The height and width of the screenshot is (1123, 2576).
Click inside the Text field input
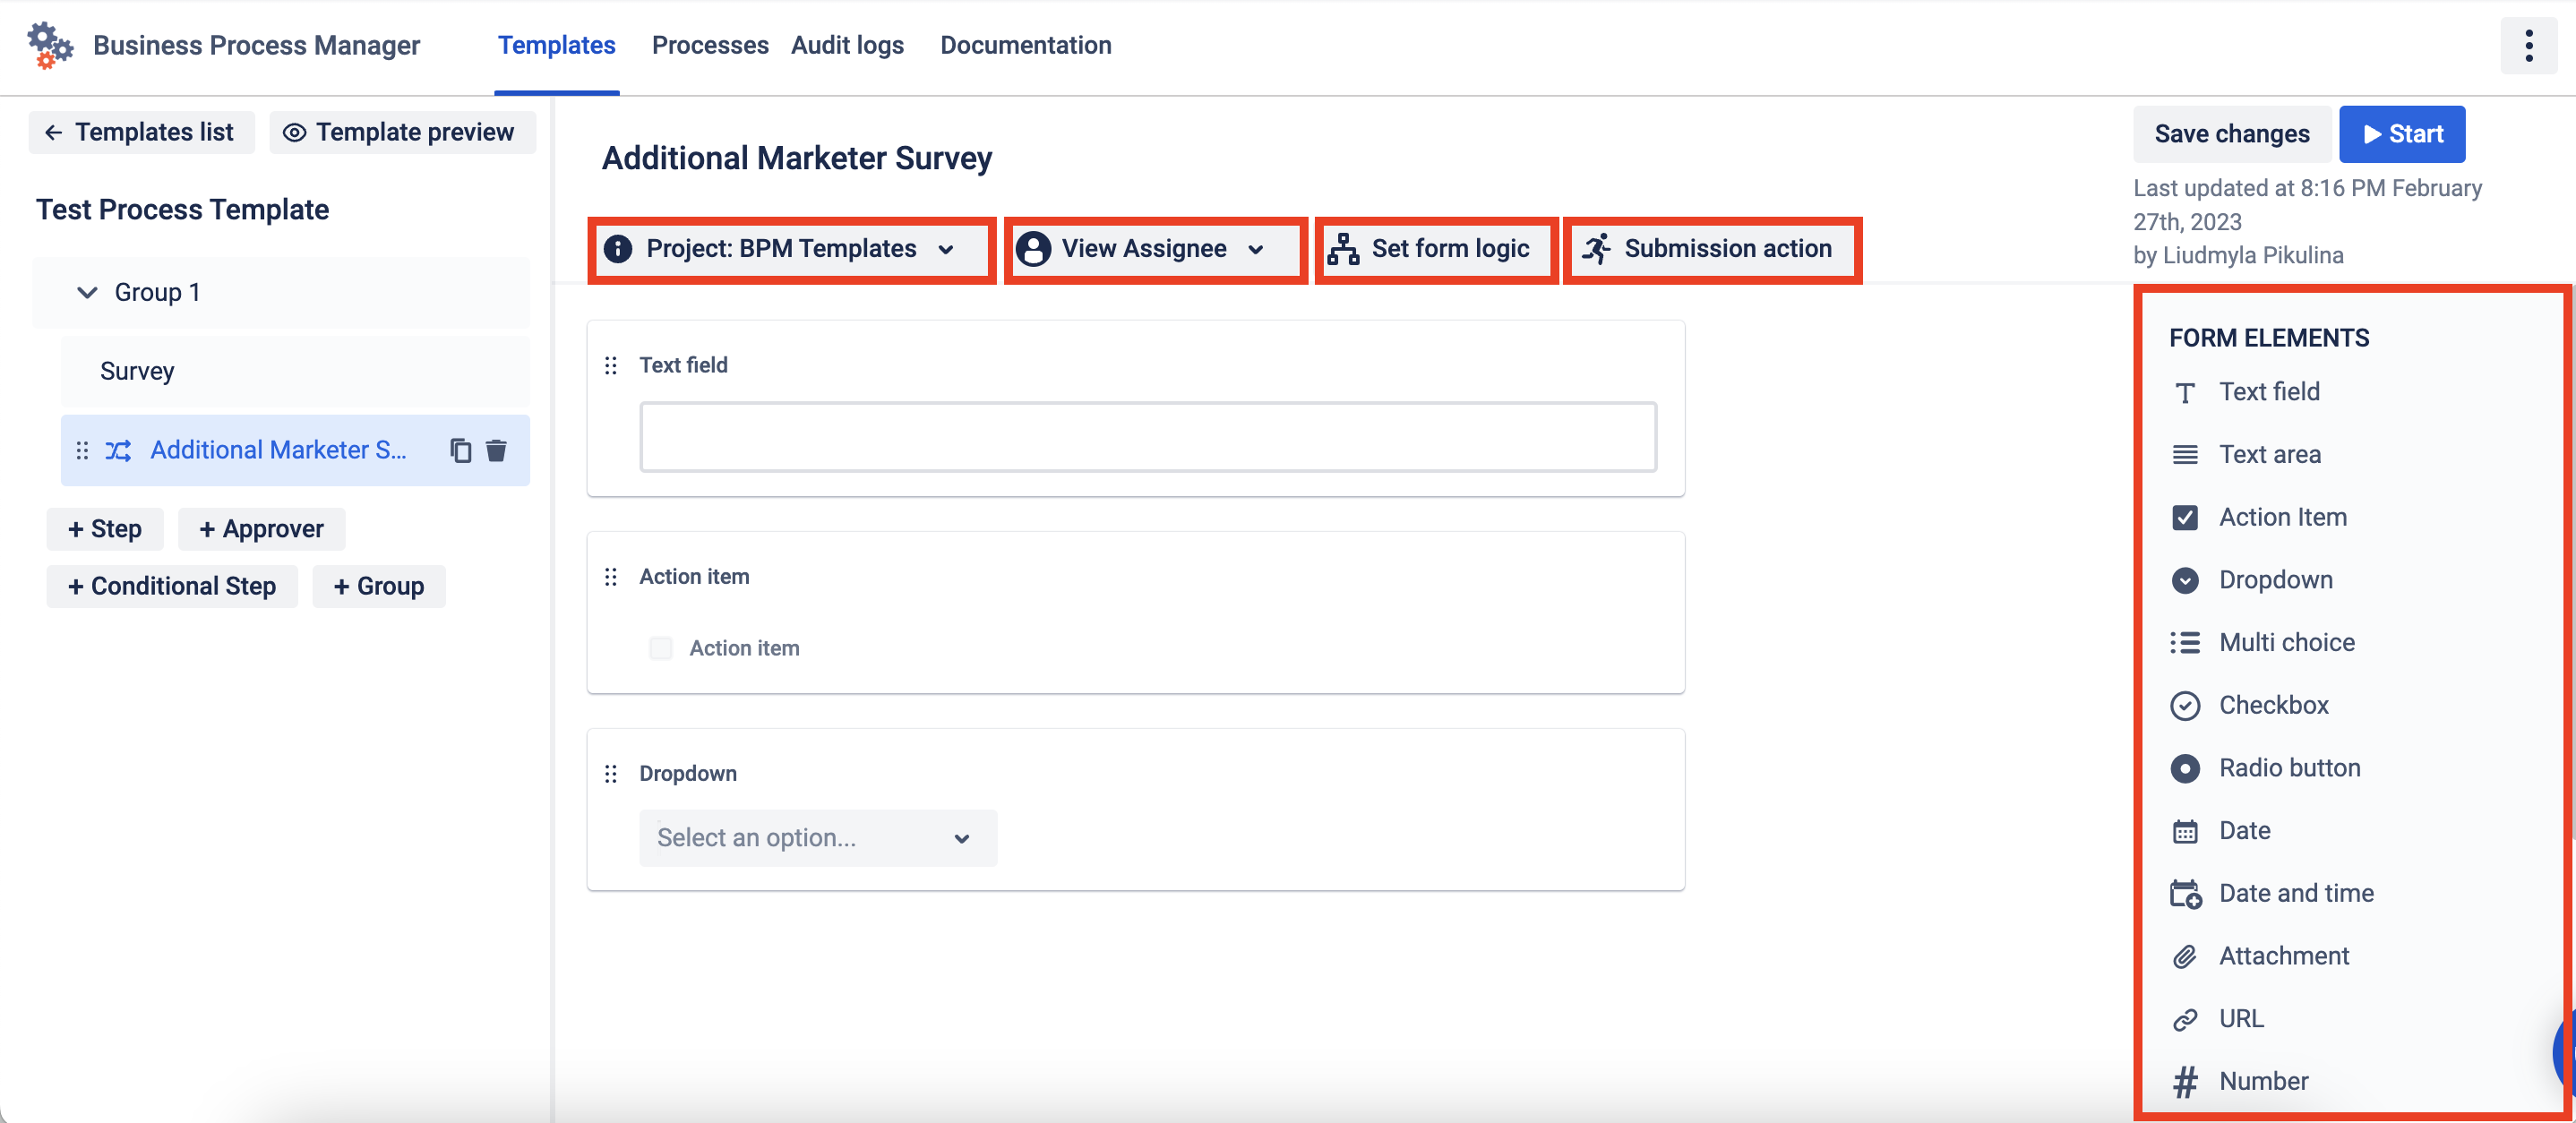(1147, 437)
